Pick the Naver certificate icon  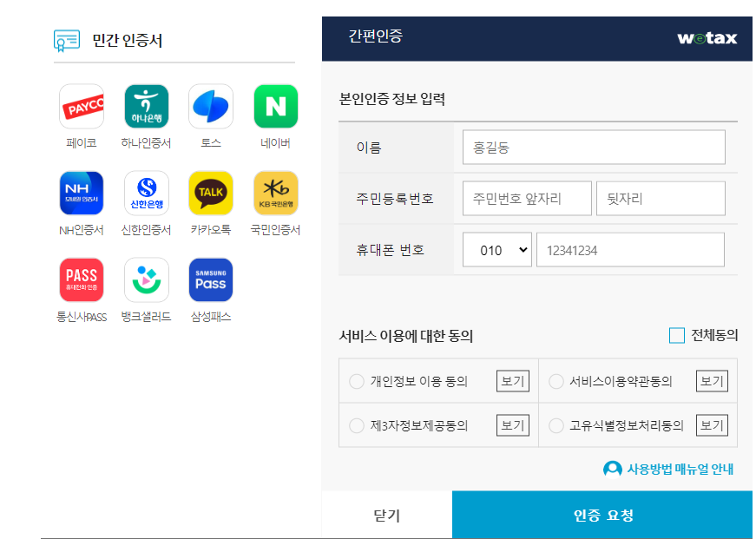click(x=276, y=107)
